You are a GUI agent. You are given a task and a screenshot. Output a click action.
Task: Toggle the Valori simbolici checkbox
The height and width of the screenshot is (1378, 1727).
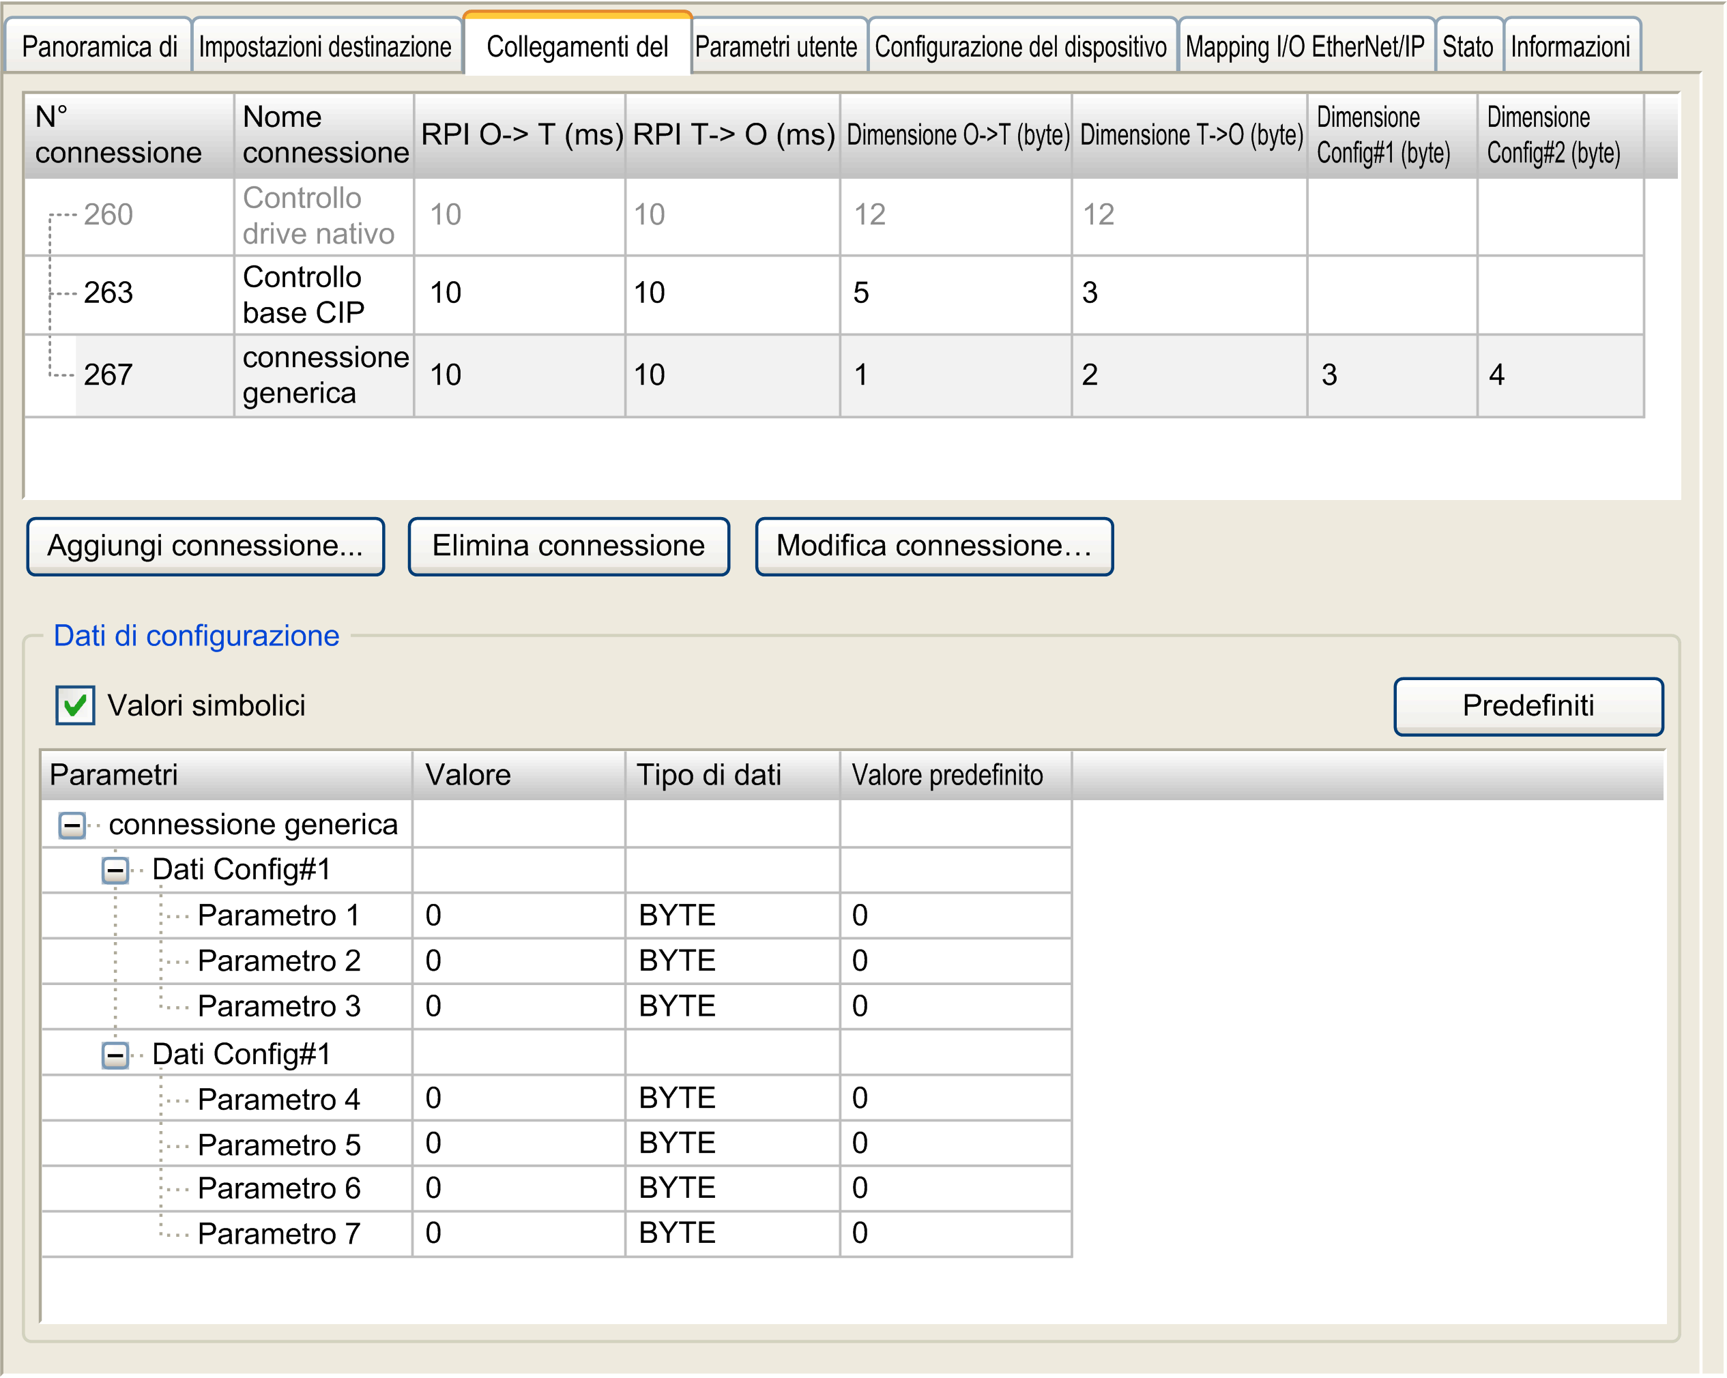point(75,705)
